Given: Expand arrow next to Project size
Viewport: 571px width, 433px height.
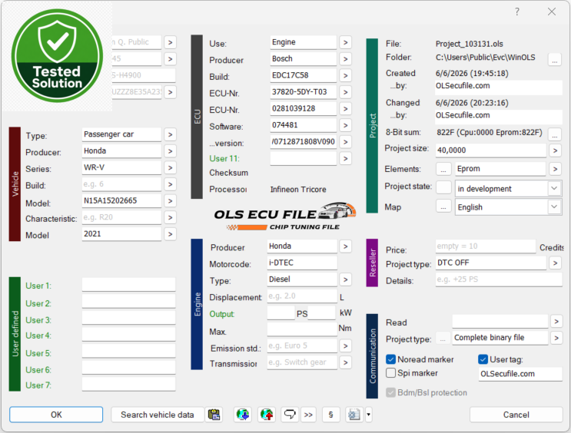Looking at the screenshot, I should [555, 150].
